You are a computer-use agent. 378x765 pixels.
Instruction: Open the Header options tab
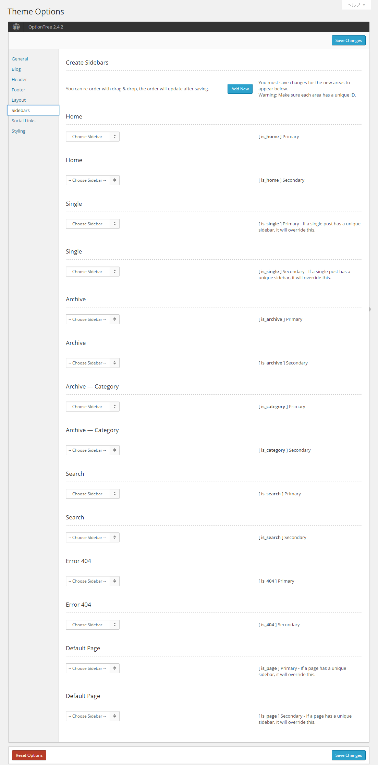[x=19, y=80]
